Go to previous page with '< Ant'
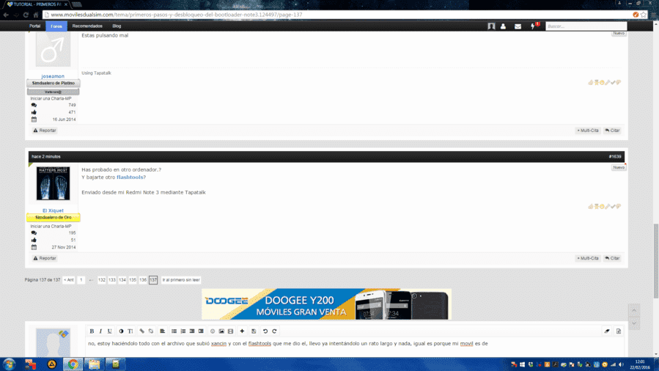659x371 pixels. [x=68, y=280]
